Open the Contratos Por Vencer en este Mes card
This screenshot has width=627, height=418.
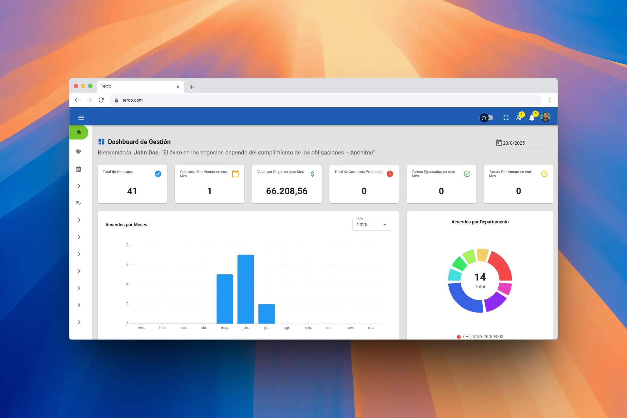[209, 184]
